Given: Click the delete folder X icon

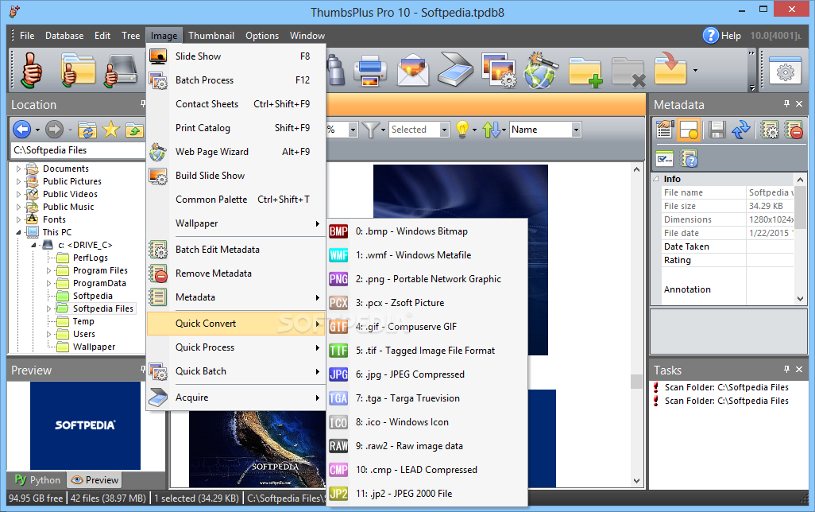Looking at the screenshot, I should [628, 72].
